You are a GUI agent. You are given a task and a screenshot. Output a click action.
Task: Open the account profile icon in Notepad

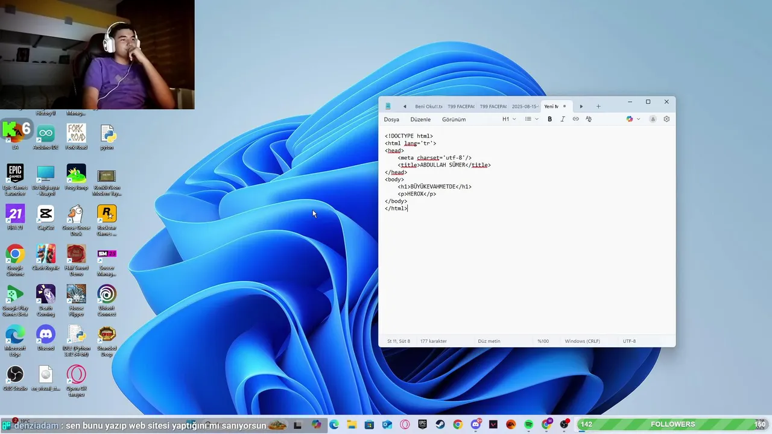pyautogui.click(x=653, y=119)
